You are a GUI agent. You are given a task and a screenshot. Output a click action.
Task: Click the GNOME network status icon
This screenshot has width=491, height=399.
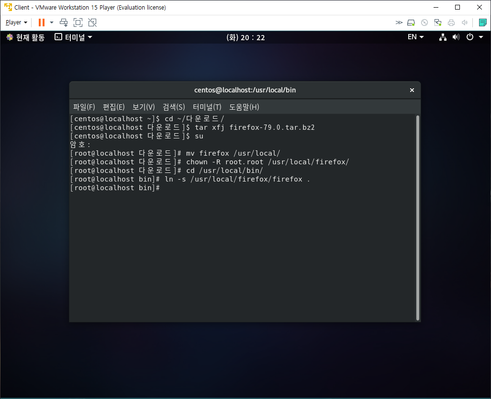point(443,37)
